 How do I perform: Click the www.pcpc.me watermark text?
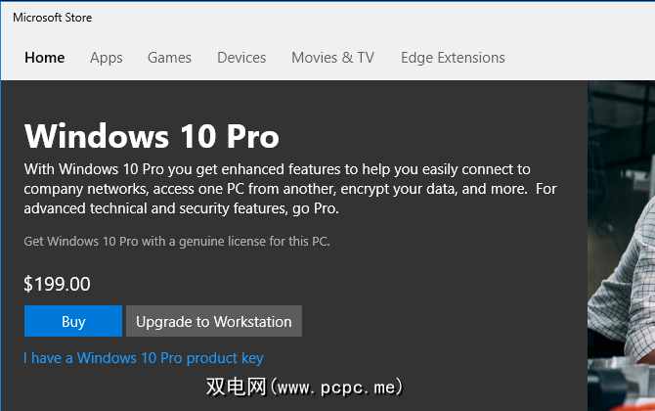tap(303, 387)
